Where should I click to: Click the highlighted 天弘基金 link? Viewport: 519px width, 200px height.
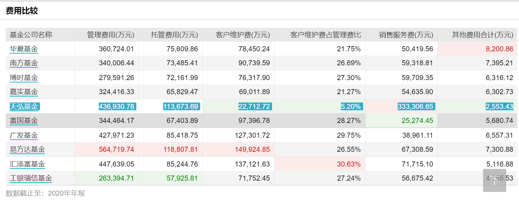coord(24,107)
